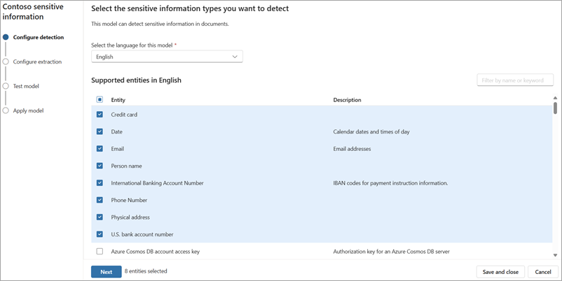Click the filter by name or keyword field
The width and height of the screenshot is (562, 281).
coord(514,80)
